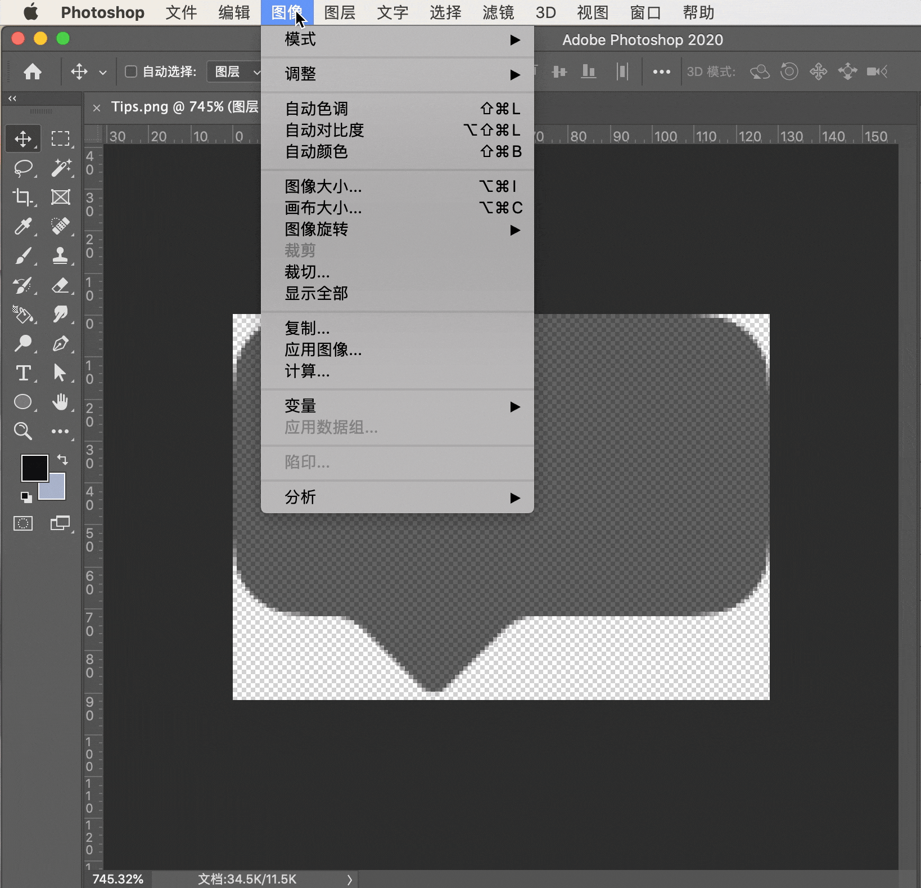Select the Smudge tool

coord(60,314)
